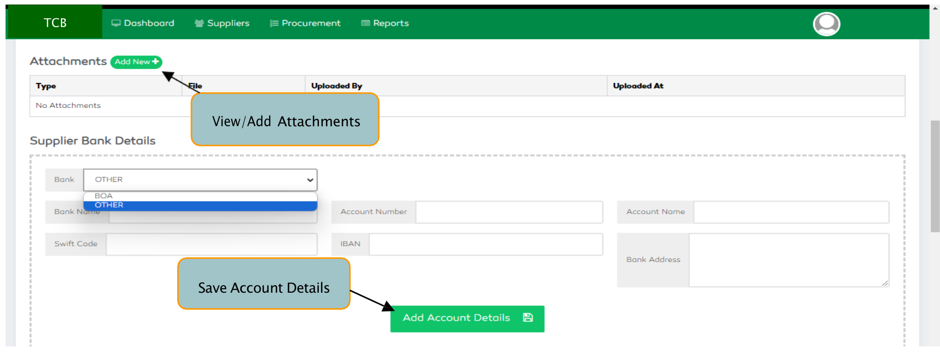940x353 pixels.
Task: Click the Attachments section heading
Action: (68, 61)
